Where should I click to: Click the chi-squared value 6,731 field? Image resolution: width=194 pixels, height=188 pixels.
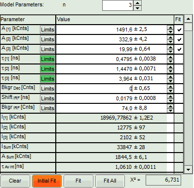163,180
